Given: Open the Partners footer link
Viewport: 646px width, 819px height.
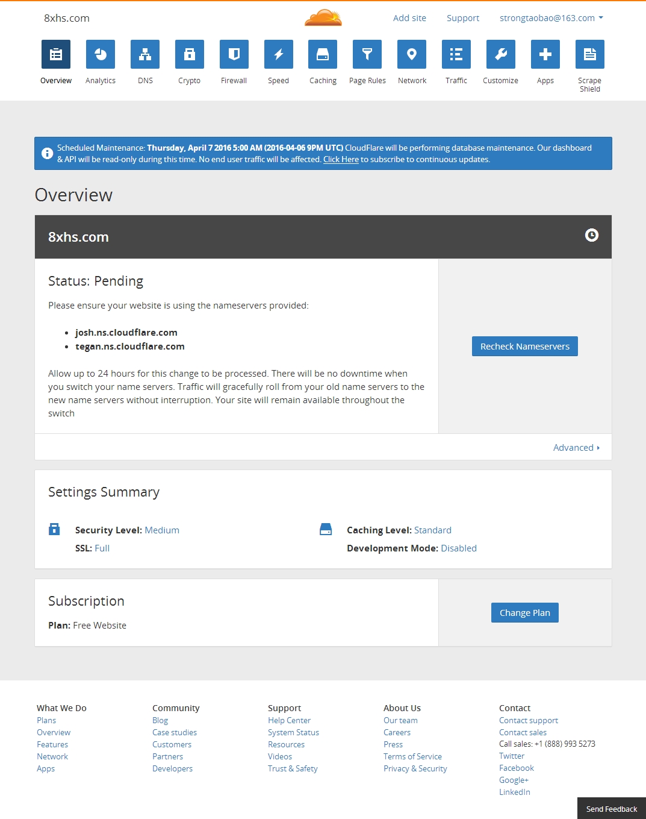Looking at the screenshot, I should 168,757.
